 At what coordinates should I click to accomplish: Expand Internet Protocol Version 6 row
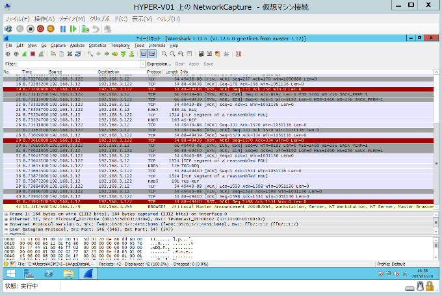pos(6,224)
